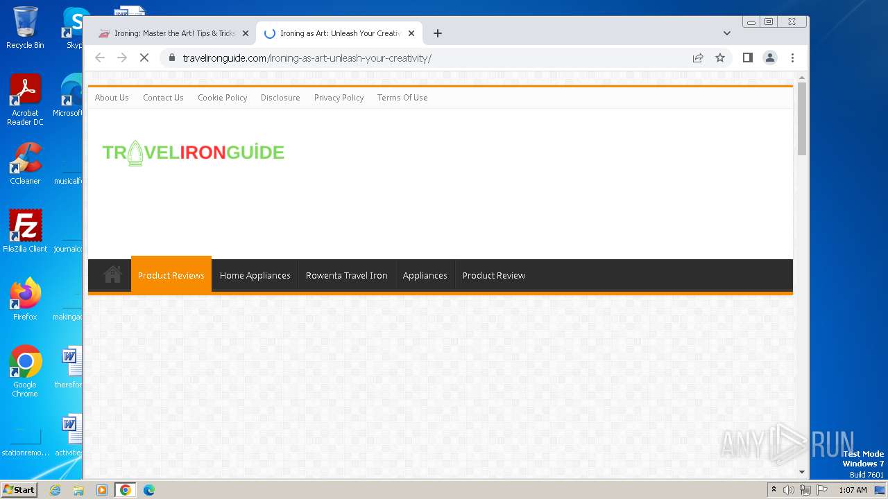Open the Appliances menu item
The height and width of the screenshot is (499, 888).
[x=425, y=275]
